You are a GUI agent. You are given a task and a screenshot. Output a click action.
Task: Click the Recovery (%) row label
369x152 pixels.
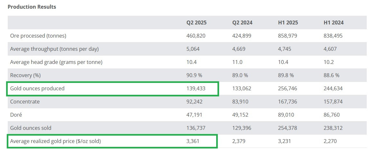[25, 75]
